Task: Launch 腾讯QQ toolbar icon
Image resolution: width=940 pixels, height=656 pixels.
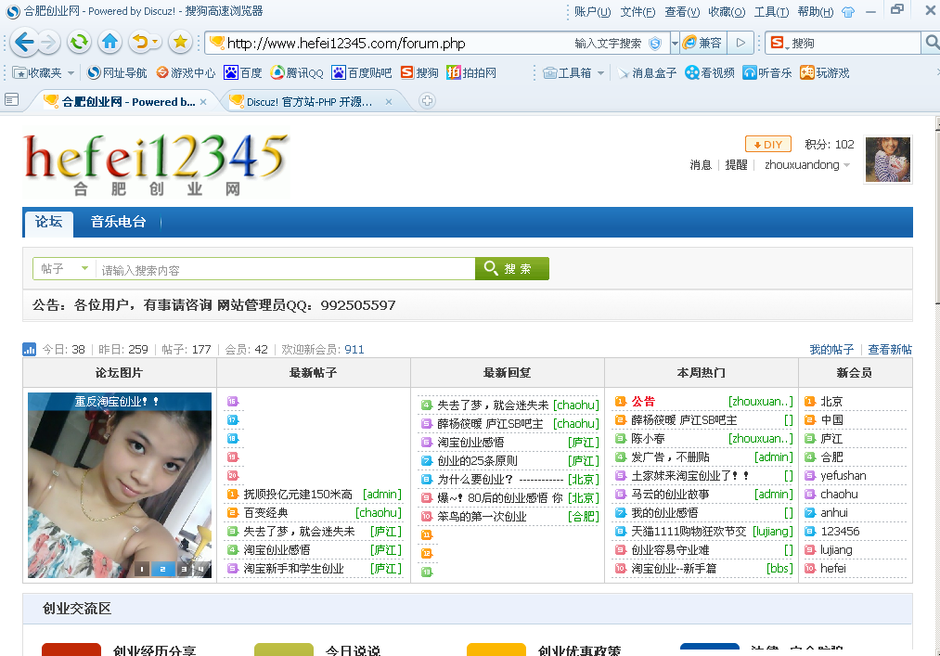Action: (295, 72)
